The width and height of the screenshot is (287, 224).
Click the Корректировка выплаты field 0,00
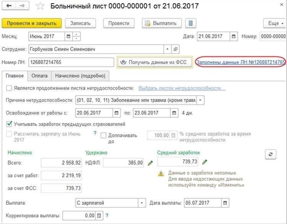pyautogui.click(x=79, y=216)
